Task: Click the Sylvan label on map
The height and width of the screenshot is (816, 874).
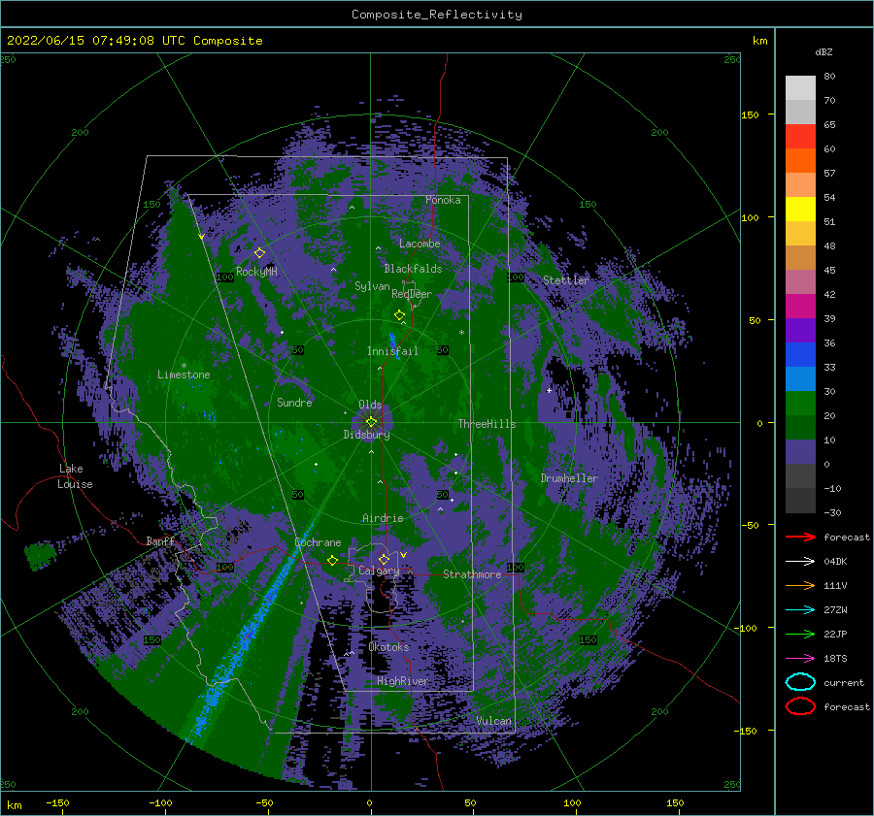Action: [x=372, y=286]
